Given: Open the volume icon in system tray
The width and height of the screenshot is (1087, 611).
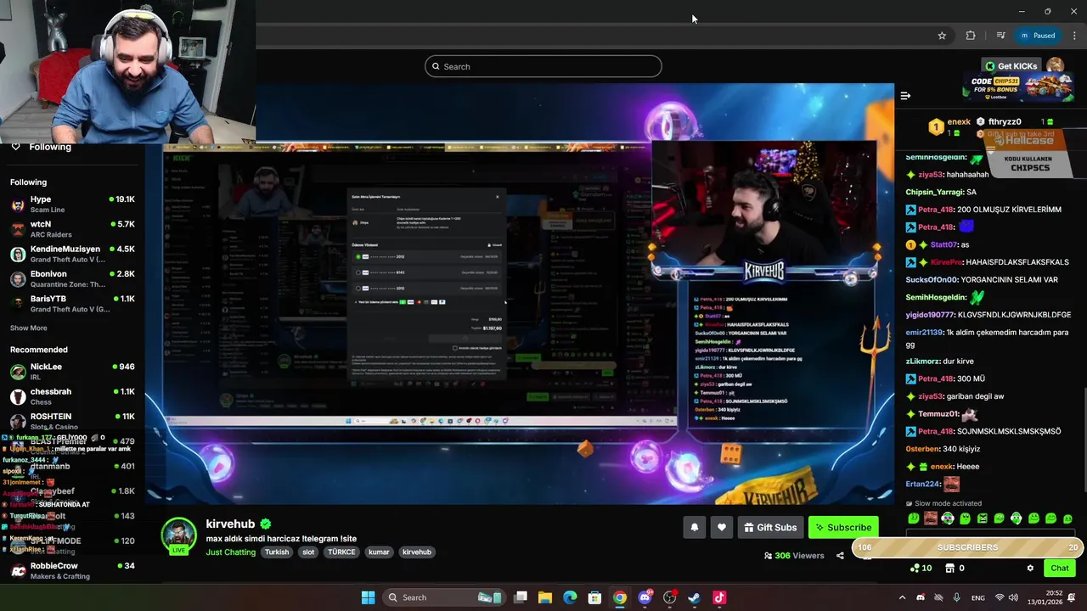Looking at the screenshot, I should click(1013, 597).
